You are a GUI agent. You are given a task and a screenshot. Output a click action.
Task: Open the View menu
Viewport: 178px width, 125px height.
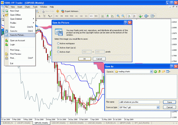pos(13,7)
